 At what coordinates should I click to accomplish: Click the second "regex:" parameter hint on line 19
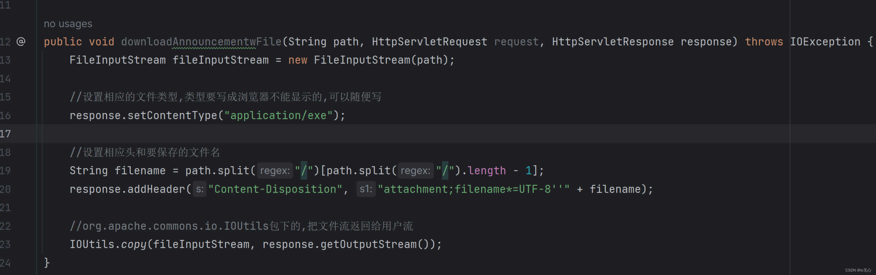[415, 170]
